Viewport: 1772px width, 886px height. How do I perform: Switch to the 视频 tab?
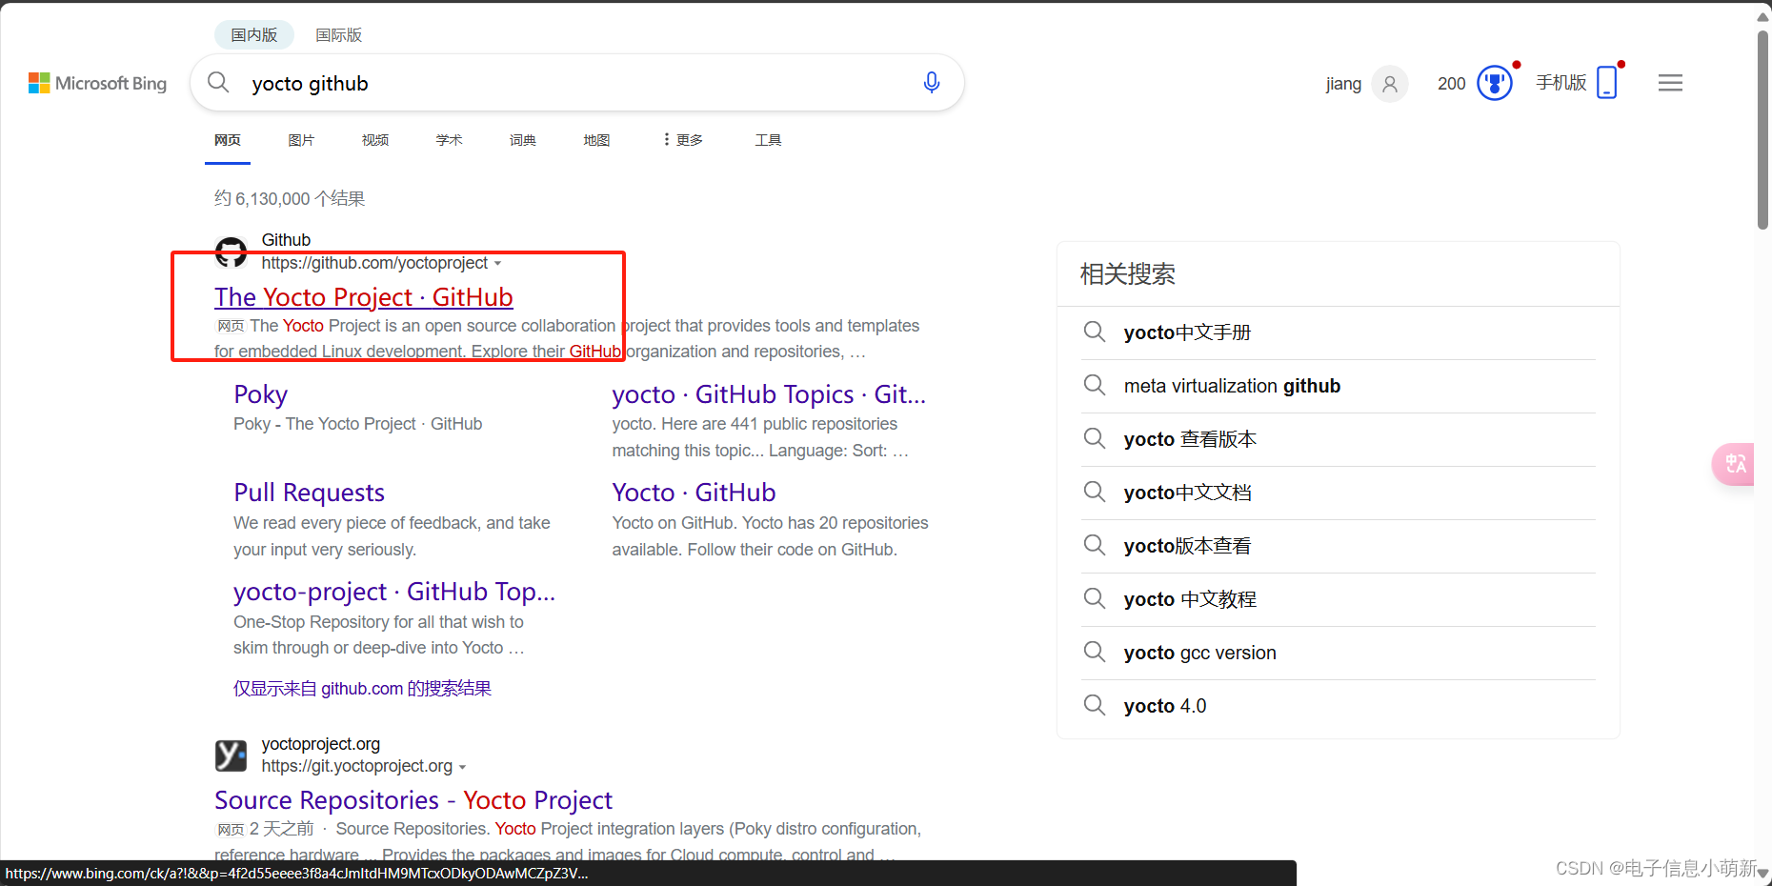(x=375, y=140)
